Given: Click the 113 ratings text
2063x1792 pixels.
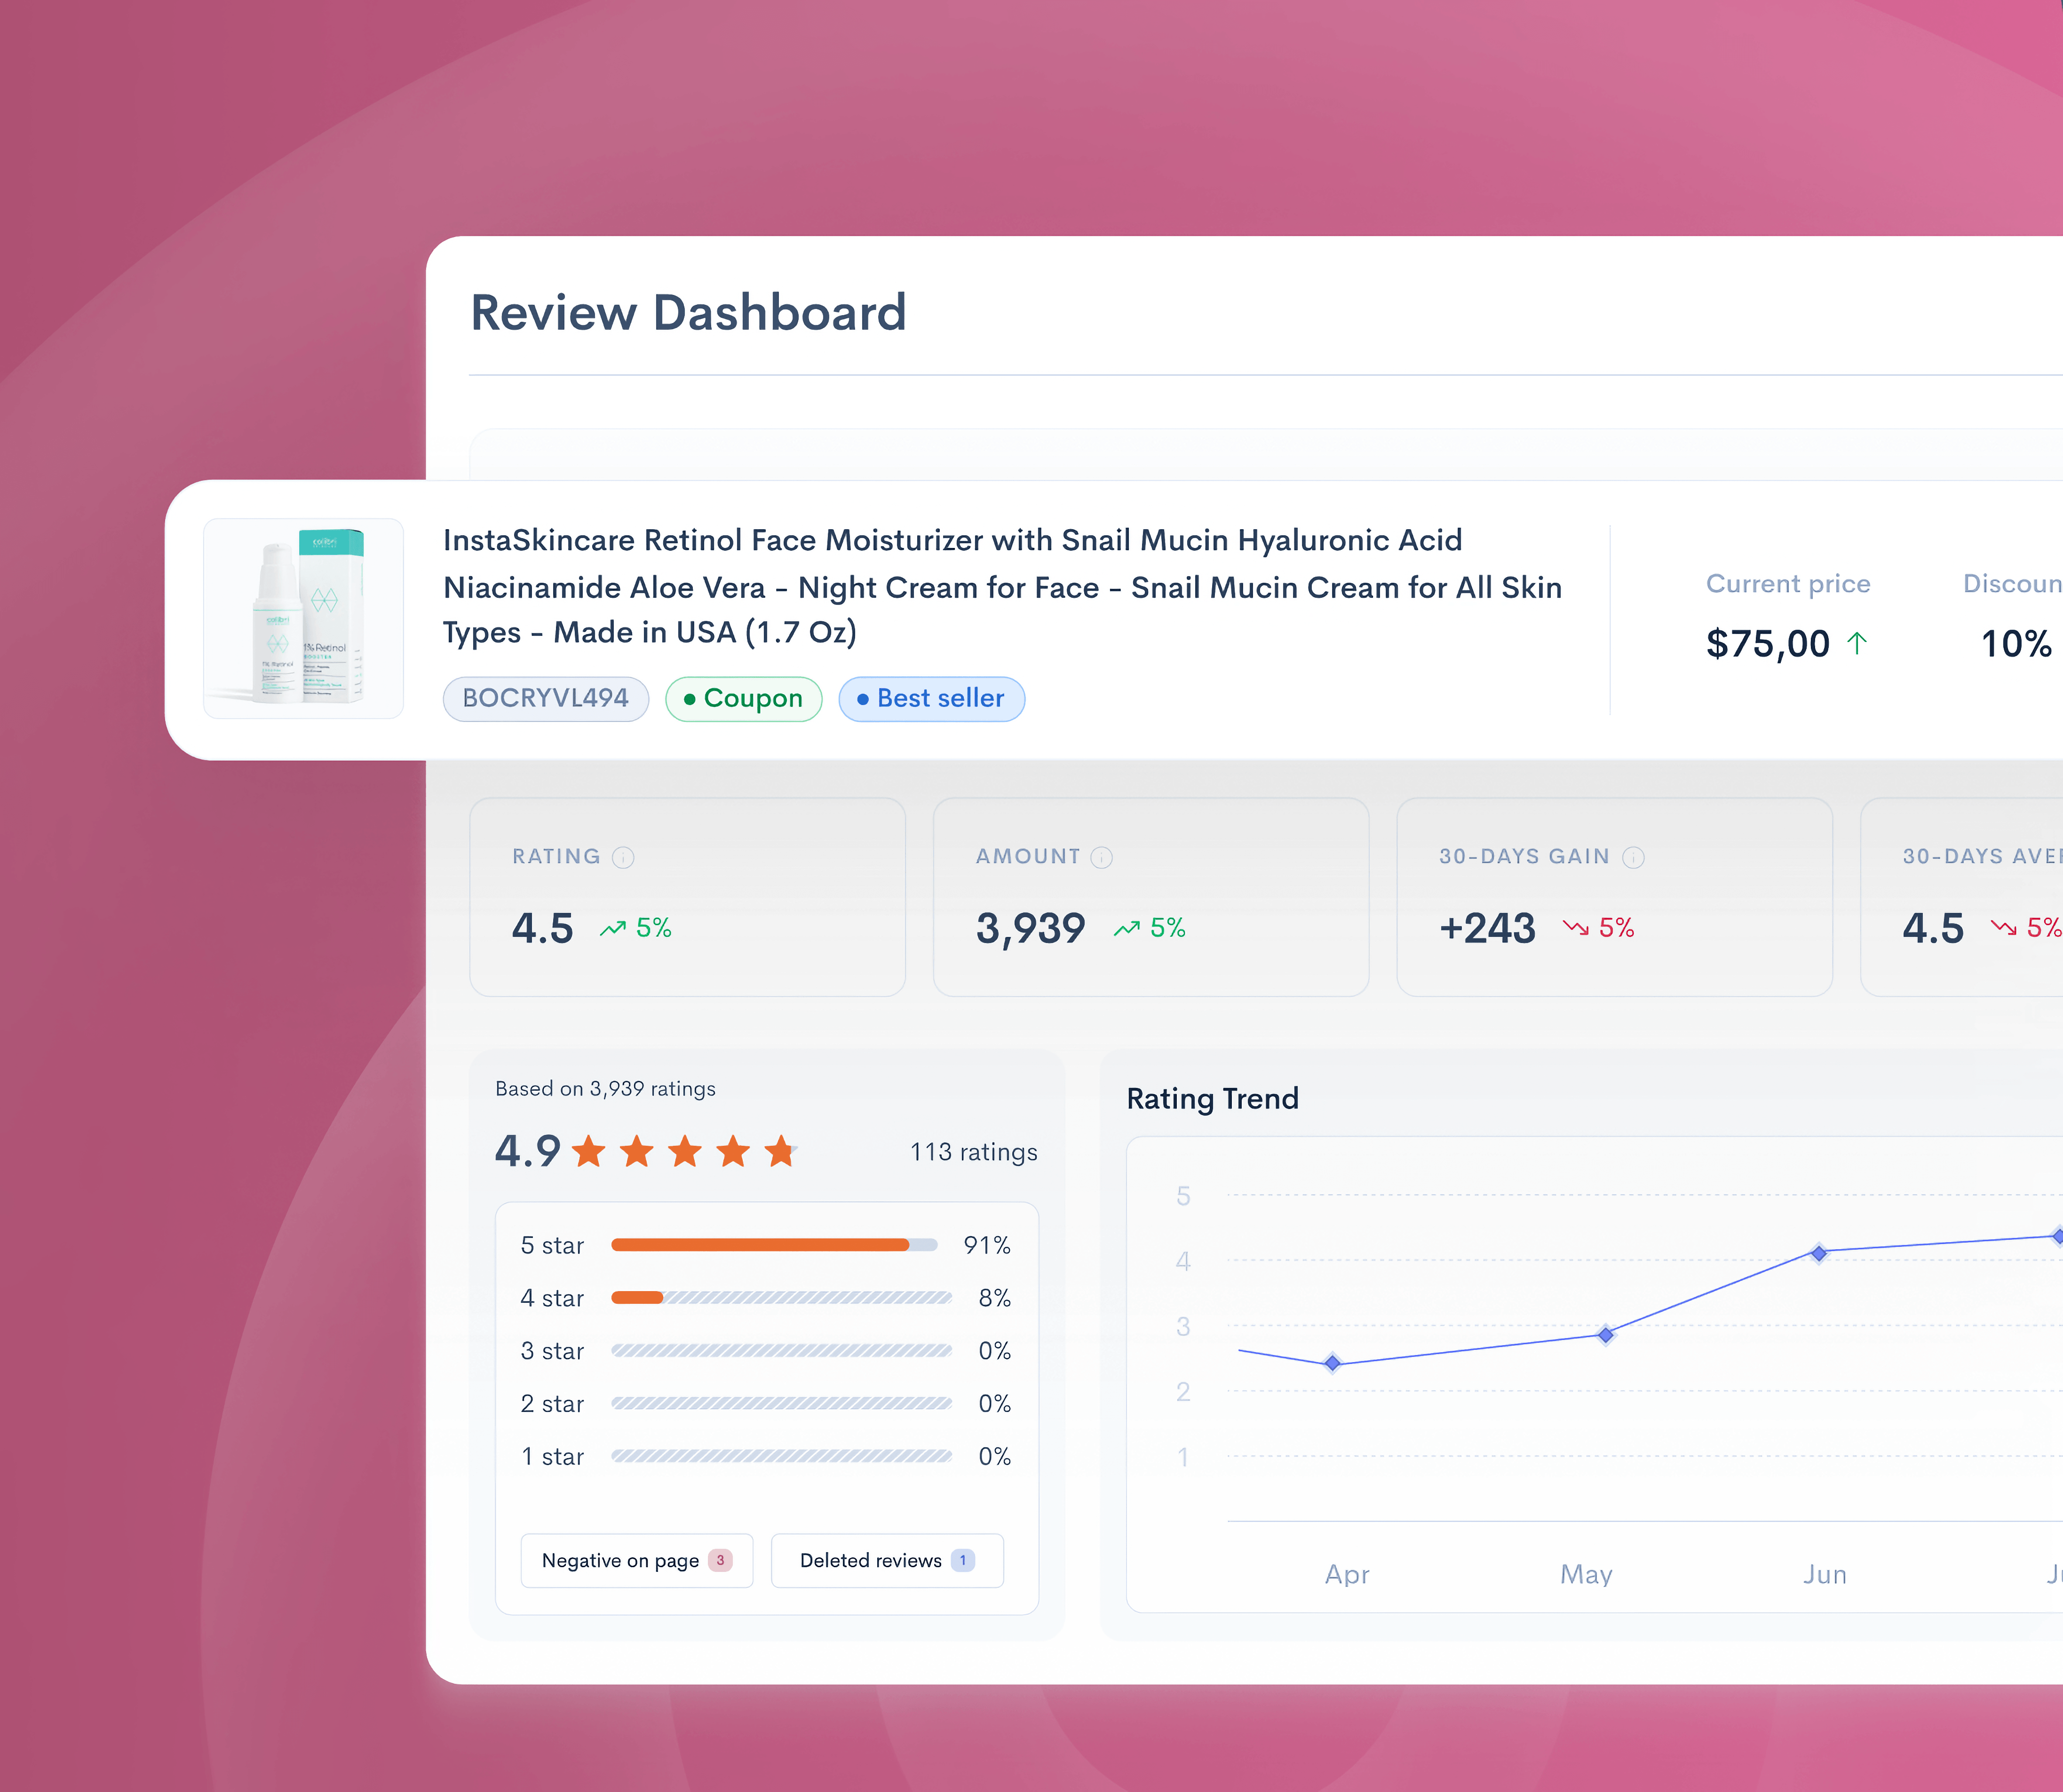Looking at the screenshot, I should click(974, 1152).
